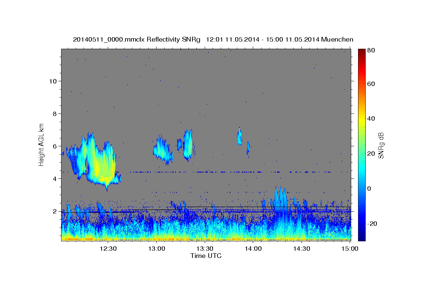The height and width of the screenshot is (289, 434).
Task: Click the colorbar value -20
Action: coord(373,224)
